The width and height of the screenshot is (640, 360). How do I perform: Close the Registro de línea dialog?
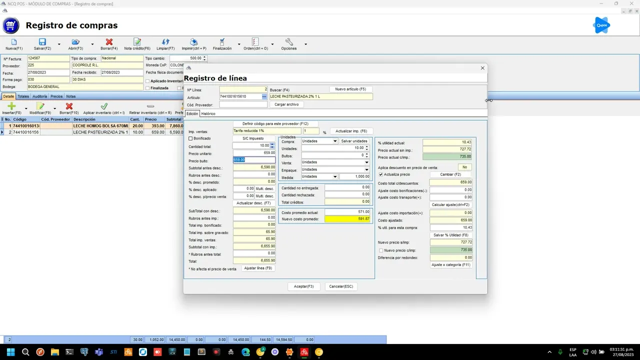click(x=482, y=68)
